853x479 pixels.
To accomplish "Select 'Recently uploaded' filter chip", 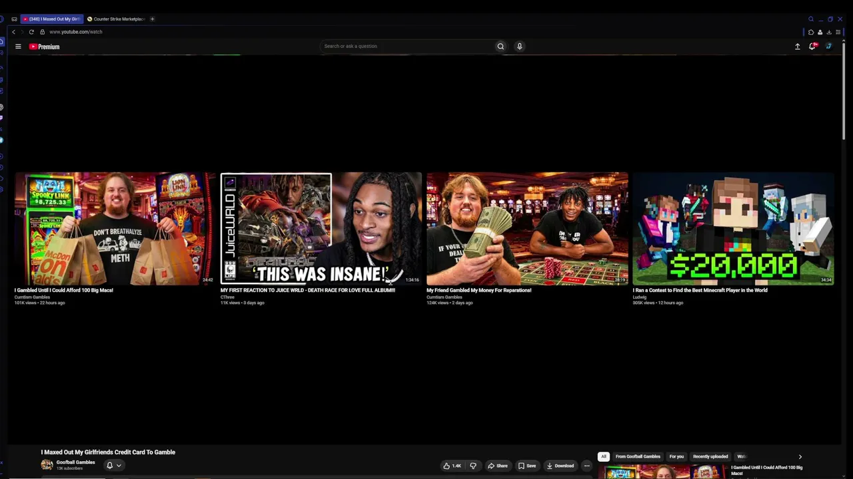I will click(710, 456).
